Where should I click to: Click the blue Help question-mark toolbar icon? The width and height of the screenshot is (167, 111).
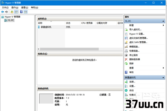(x=21, y=12)
